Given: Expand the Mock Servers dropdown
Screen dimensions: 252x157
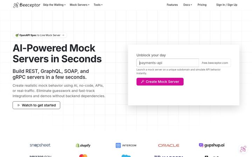Looking at the screenshot, I should click(79, 5).
